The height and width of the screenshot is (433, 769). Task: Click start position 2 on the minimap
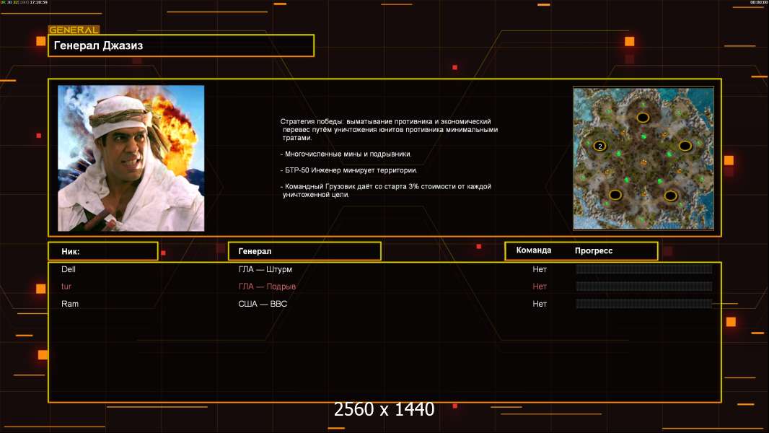(x=599, y=146)
